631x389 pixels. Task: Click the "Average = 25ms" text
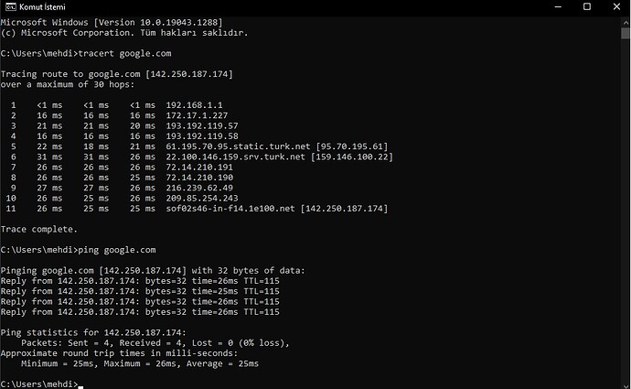222,363
